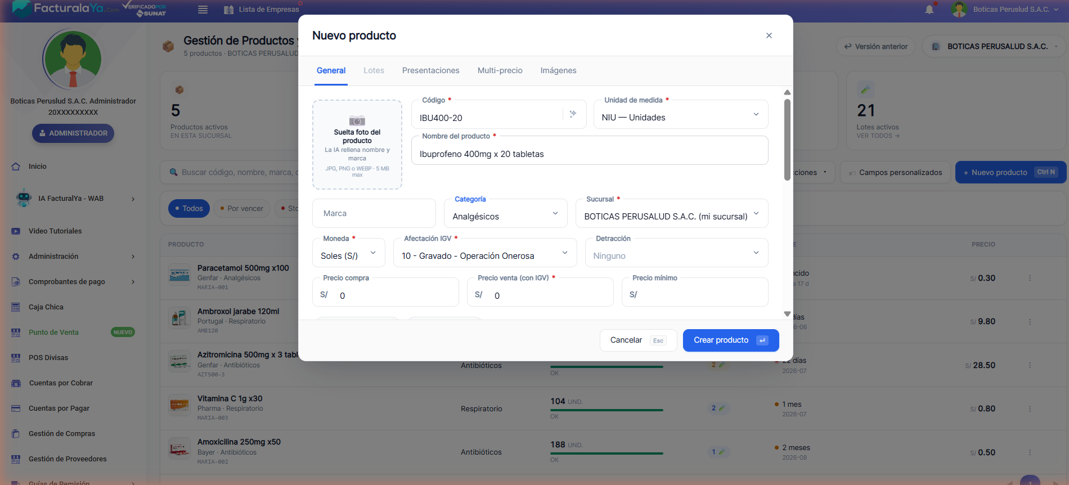1069x485 pixels.
Task: Click the AI sparkle icon in Código field
Action: tap(573, 114)
